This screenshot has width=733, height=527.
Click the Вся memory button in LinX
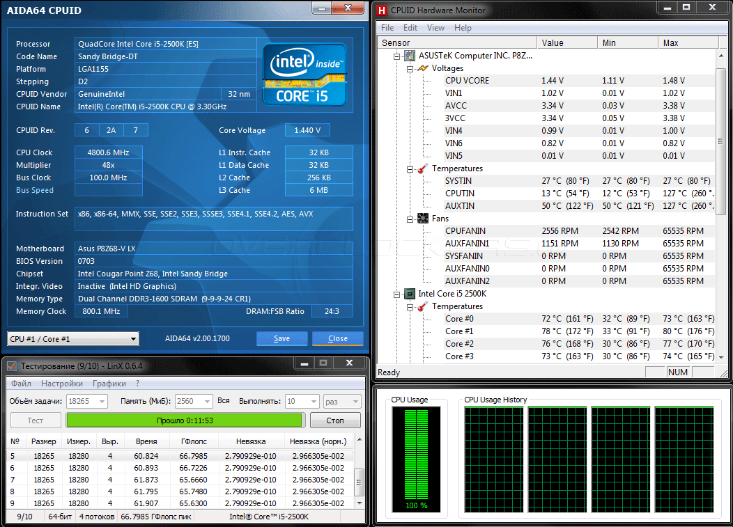click(224, 401)
